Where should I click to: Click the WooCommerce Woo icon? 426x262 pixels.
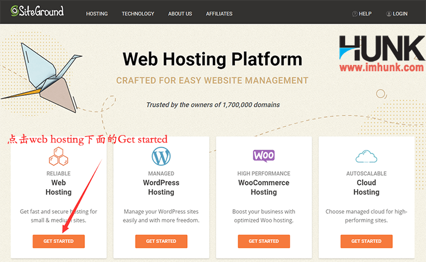264,156
